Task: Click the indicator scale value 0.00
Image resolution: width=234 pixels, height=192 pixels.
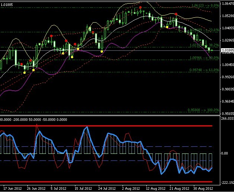Action: point(224,153)
